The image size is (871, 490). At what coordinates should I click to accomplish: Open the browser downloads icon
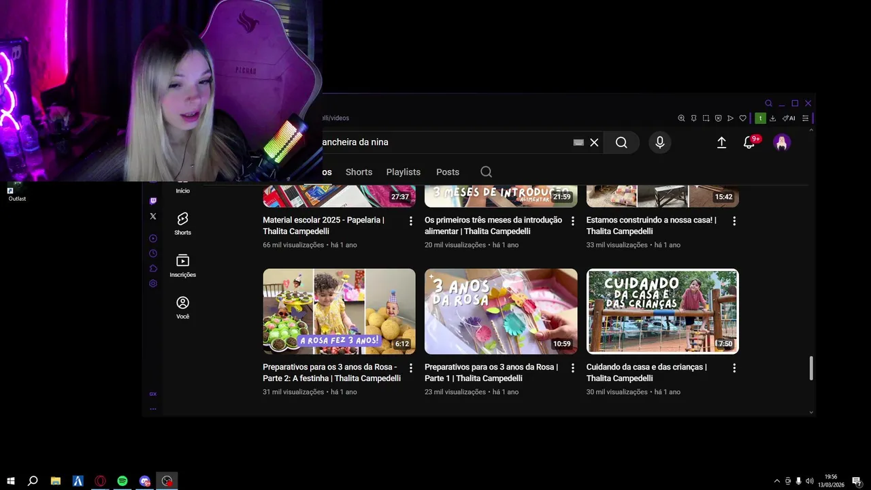coord(772,118)
